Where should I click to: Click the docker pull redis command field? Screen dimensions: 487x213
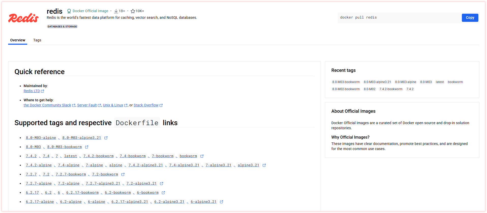[x=400, y=18]
